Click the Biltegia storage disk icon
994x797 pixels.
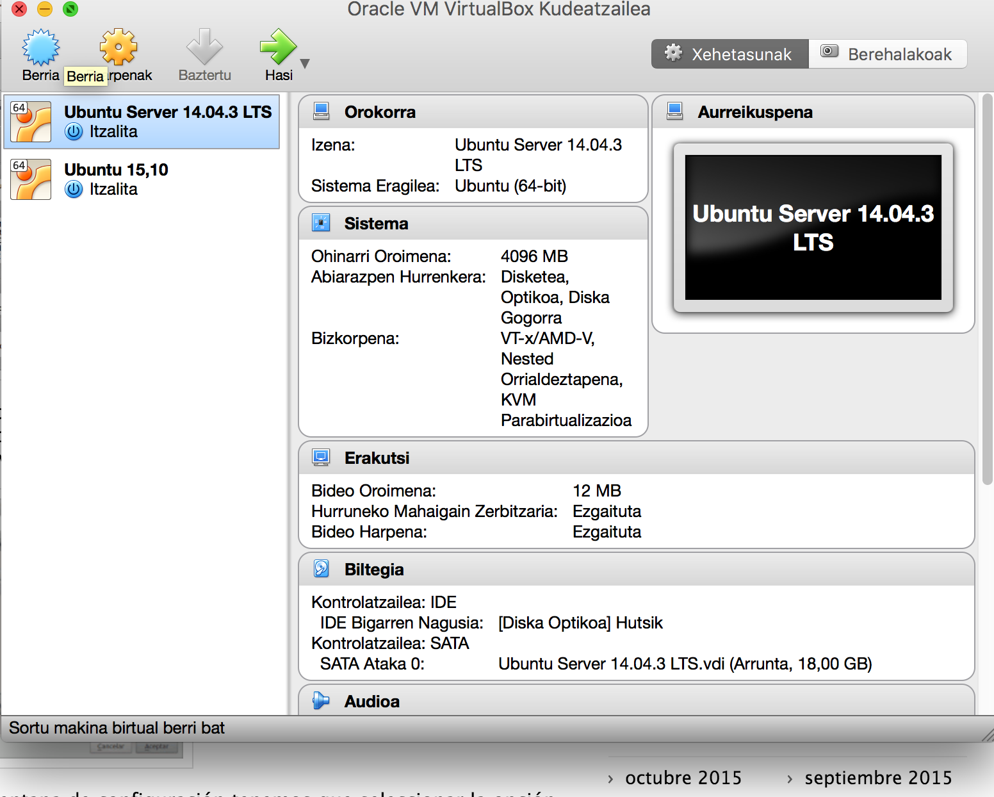tap(321, 569)
